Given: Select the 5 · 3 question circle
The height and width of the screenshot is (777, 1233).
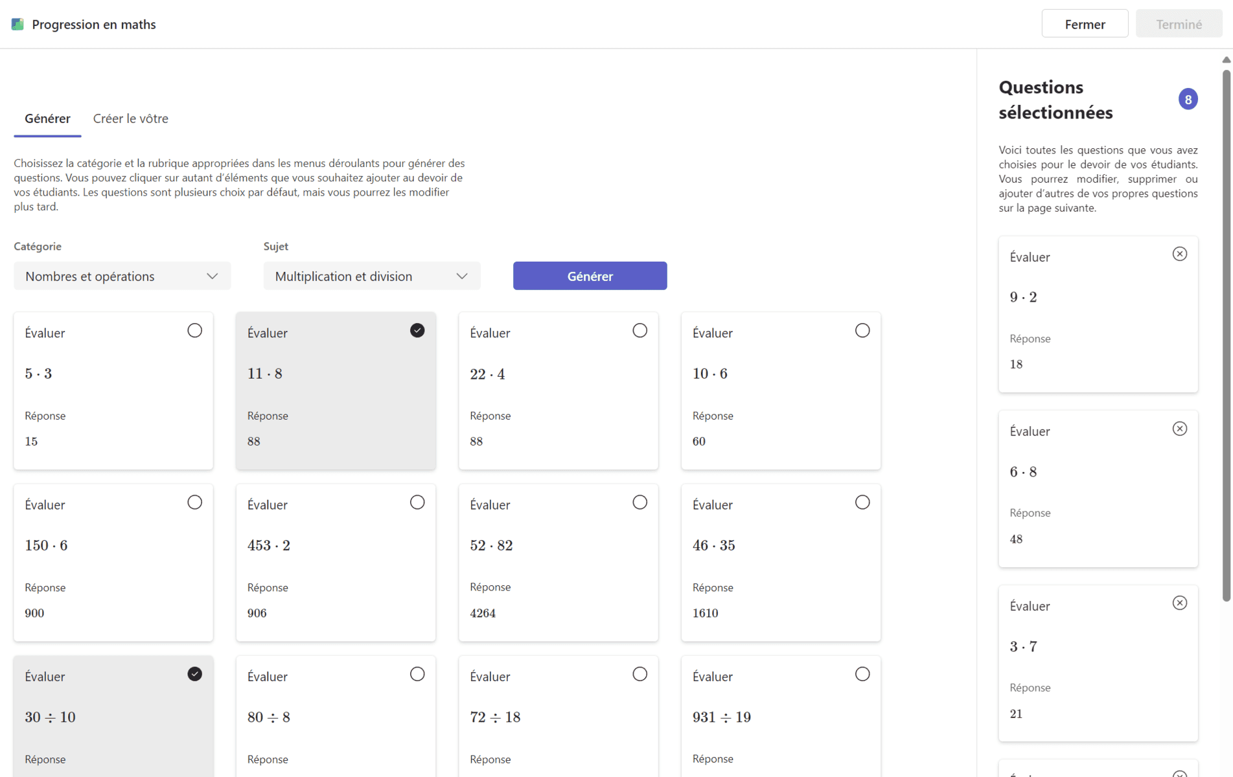Looking at the screenshot, I should (194, 330).
